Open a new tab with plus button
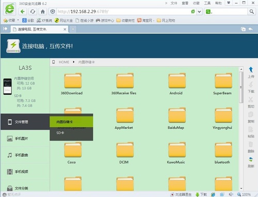 73,29
